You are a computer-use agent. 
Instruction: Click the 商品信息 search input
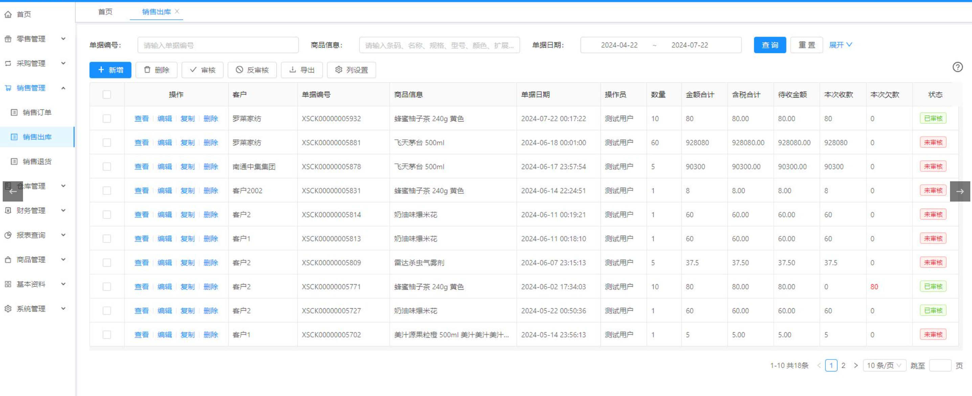coord(439,45)
